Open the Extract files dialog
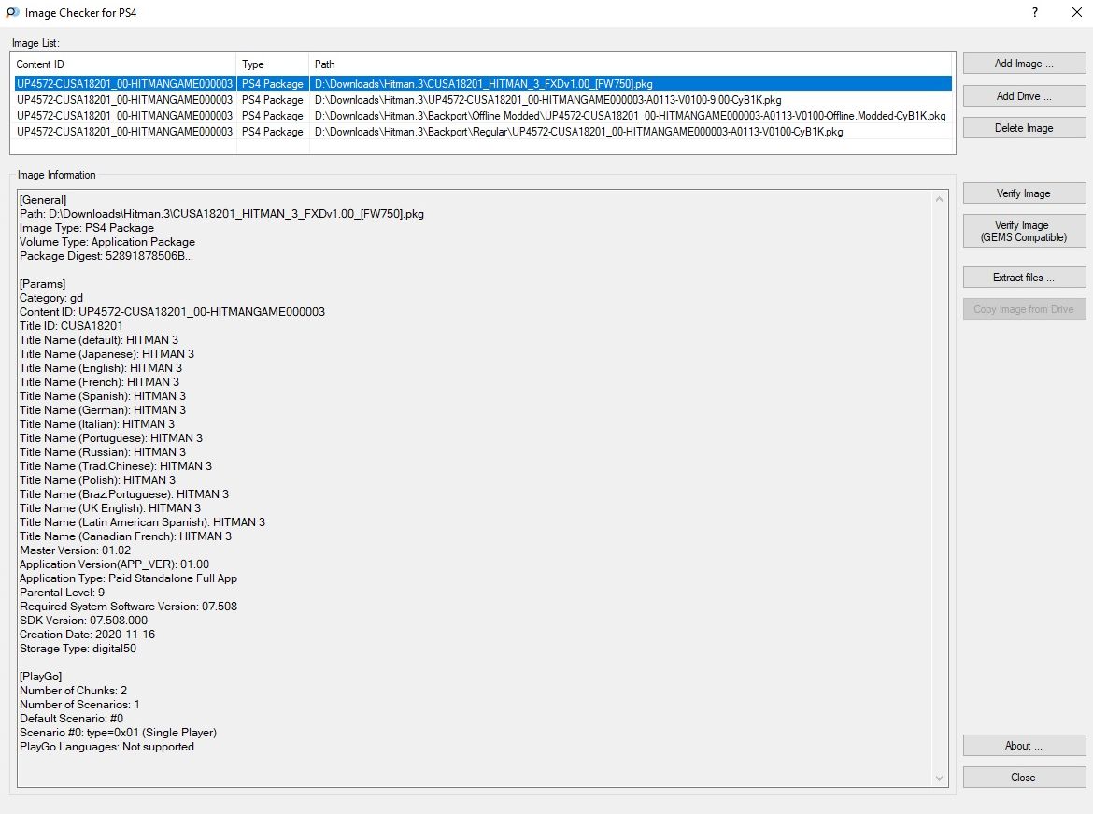1093x814 pixels. pos(1024,278)
